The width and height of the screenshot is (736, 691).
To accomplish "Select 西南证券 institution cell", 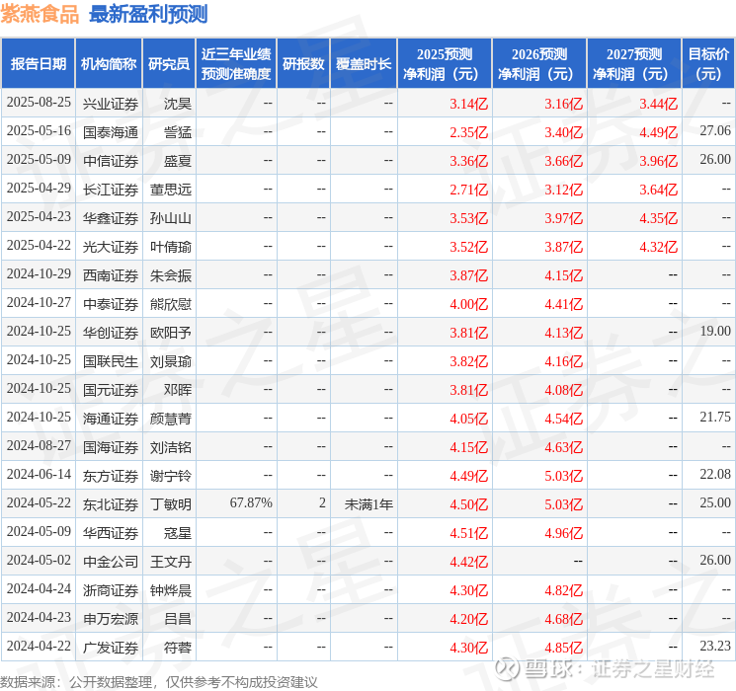I will 111,275.
